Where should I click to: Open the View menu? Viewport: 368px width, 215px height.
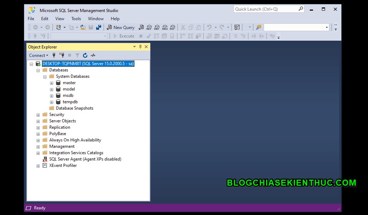coord(59,18)
